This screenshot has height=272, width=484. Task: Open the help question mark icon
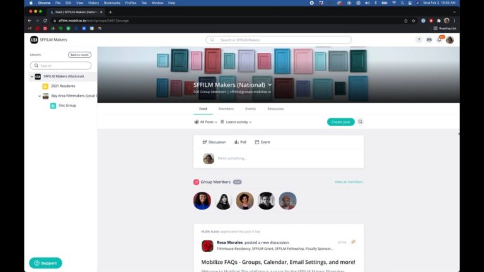click(x=418, y=40)
